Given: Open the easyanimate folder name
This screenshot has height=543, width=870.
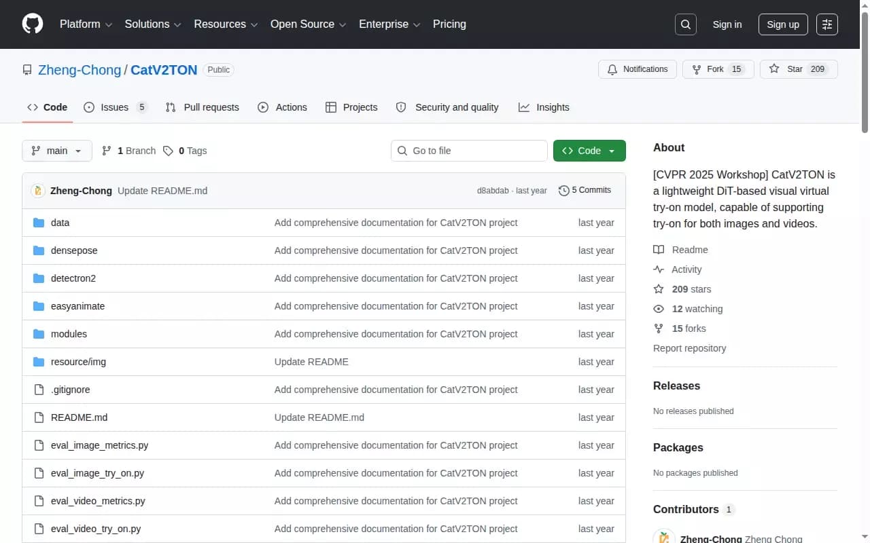Looking at the screenshot, I should coord(77,306).
